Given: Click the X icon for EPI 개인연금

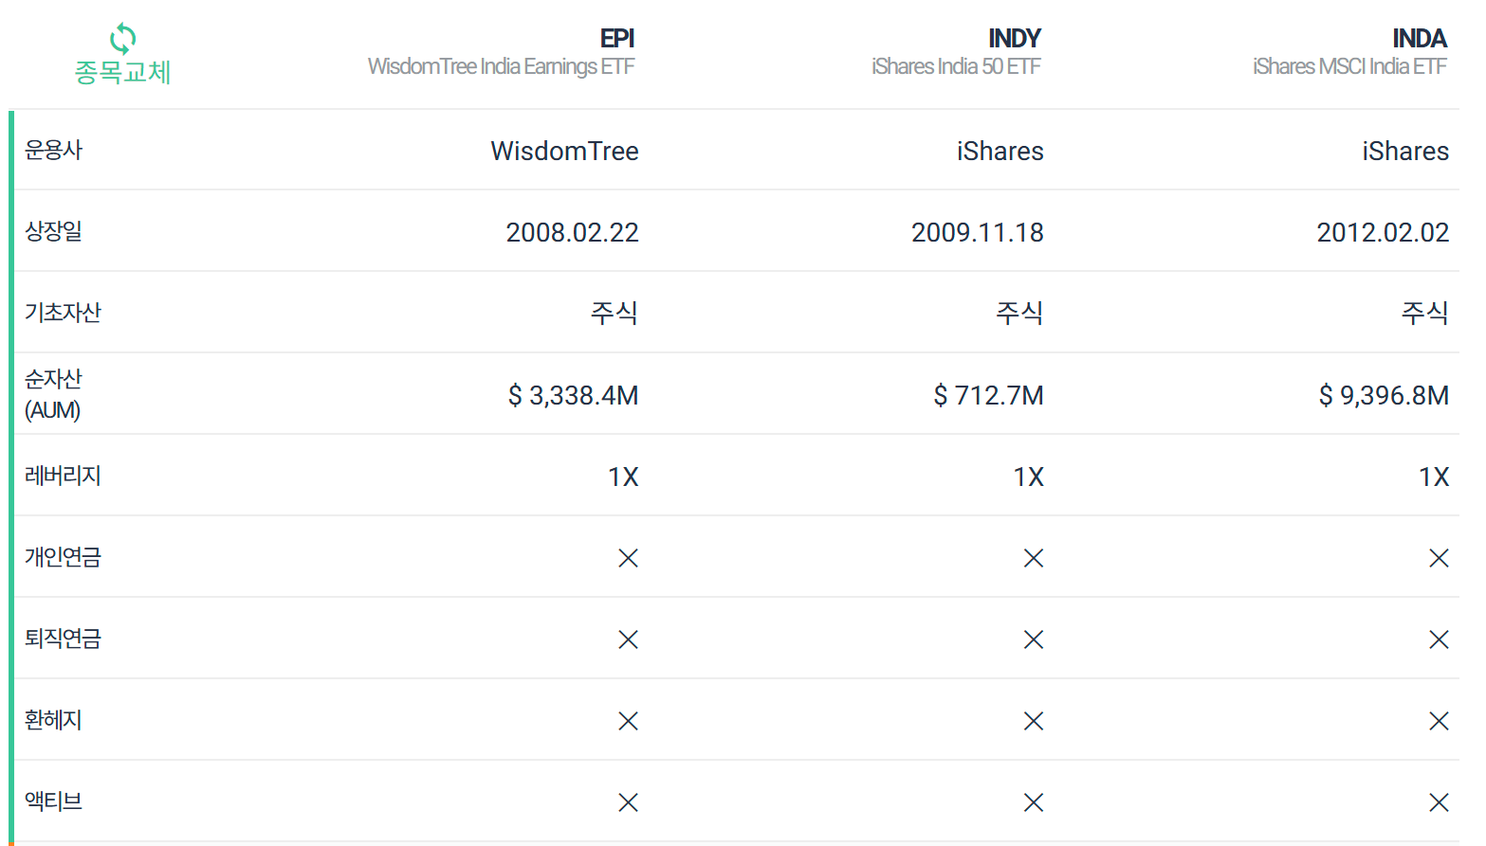Looking at the screenshot, I should click(628, 558).
